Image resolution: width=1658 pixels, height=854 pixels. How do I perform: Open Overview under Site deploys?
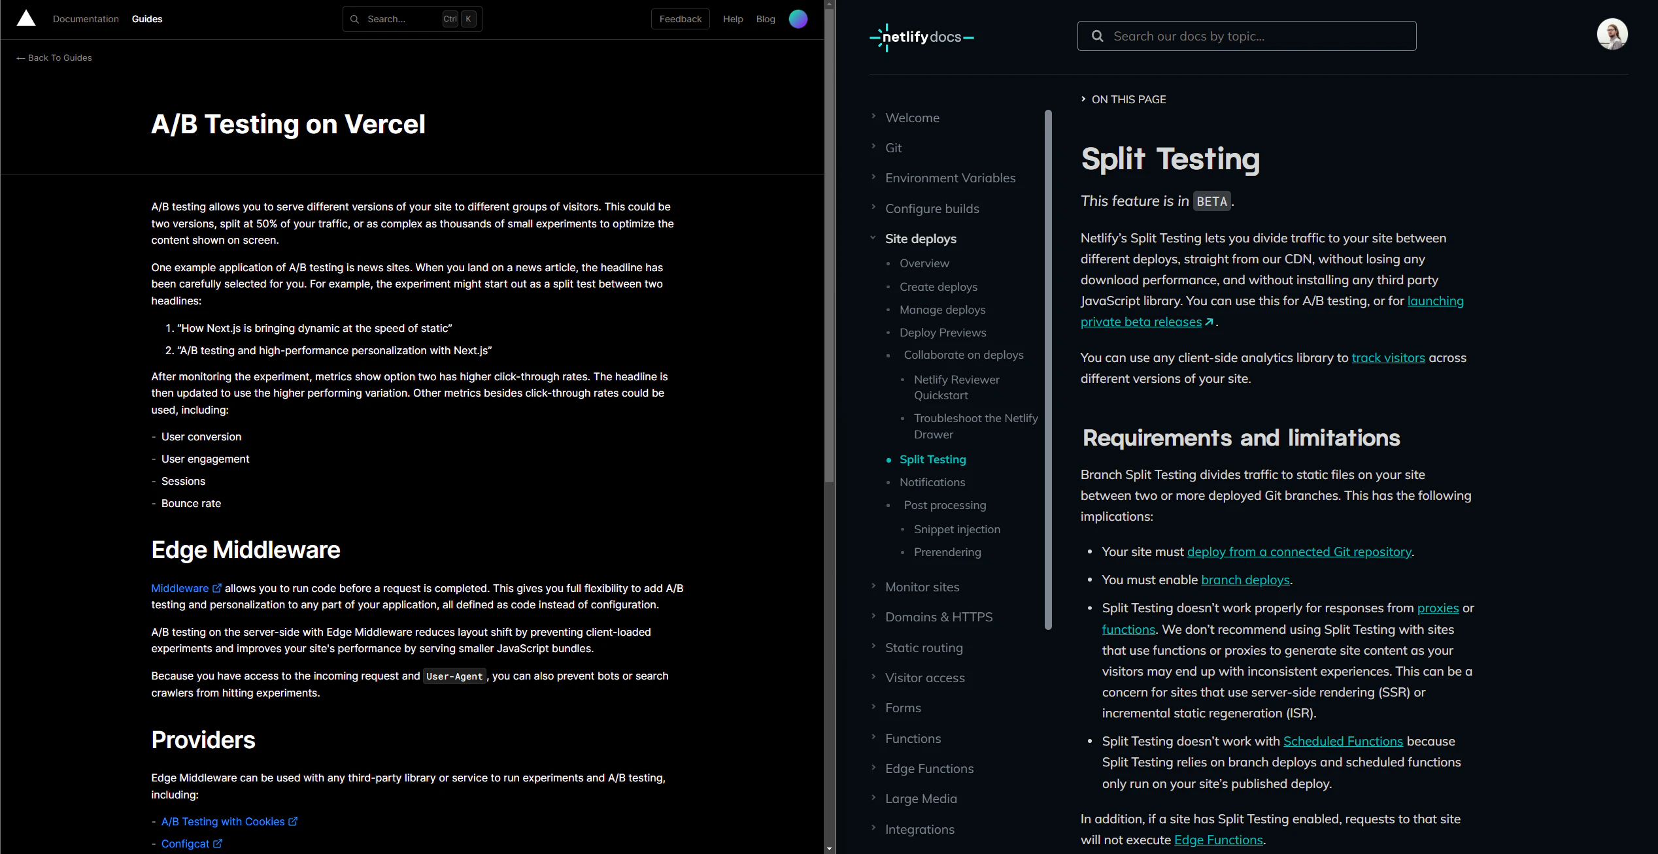coord(924,263)
